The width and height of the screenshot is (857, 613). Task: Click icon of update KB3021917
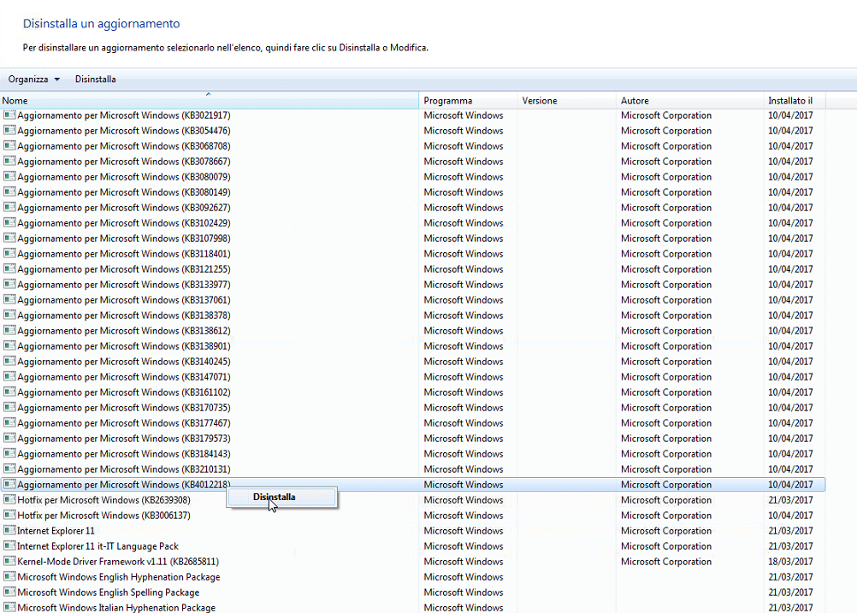[9, 115]
